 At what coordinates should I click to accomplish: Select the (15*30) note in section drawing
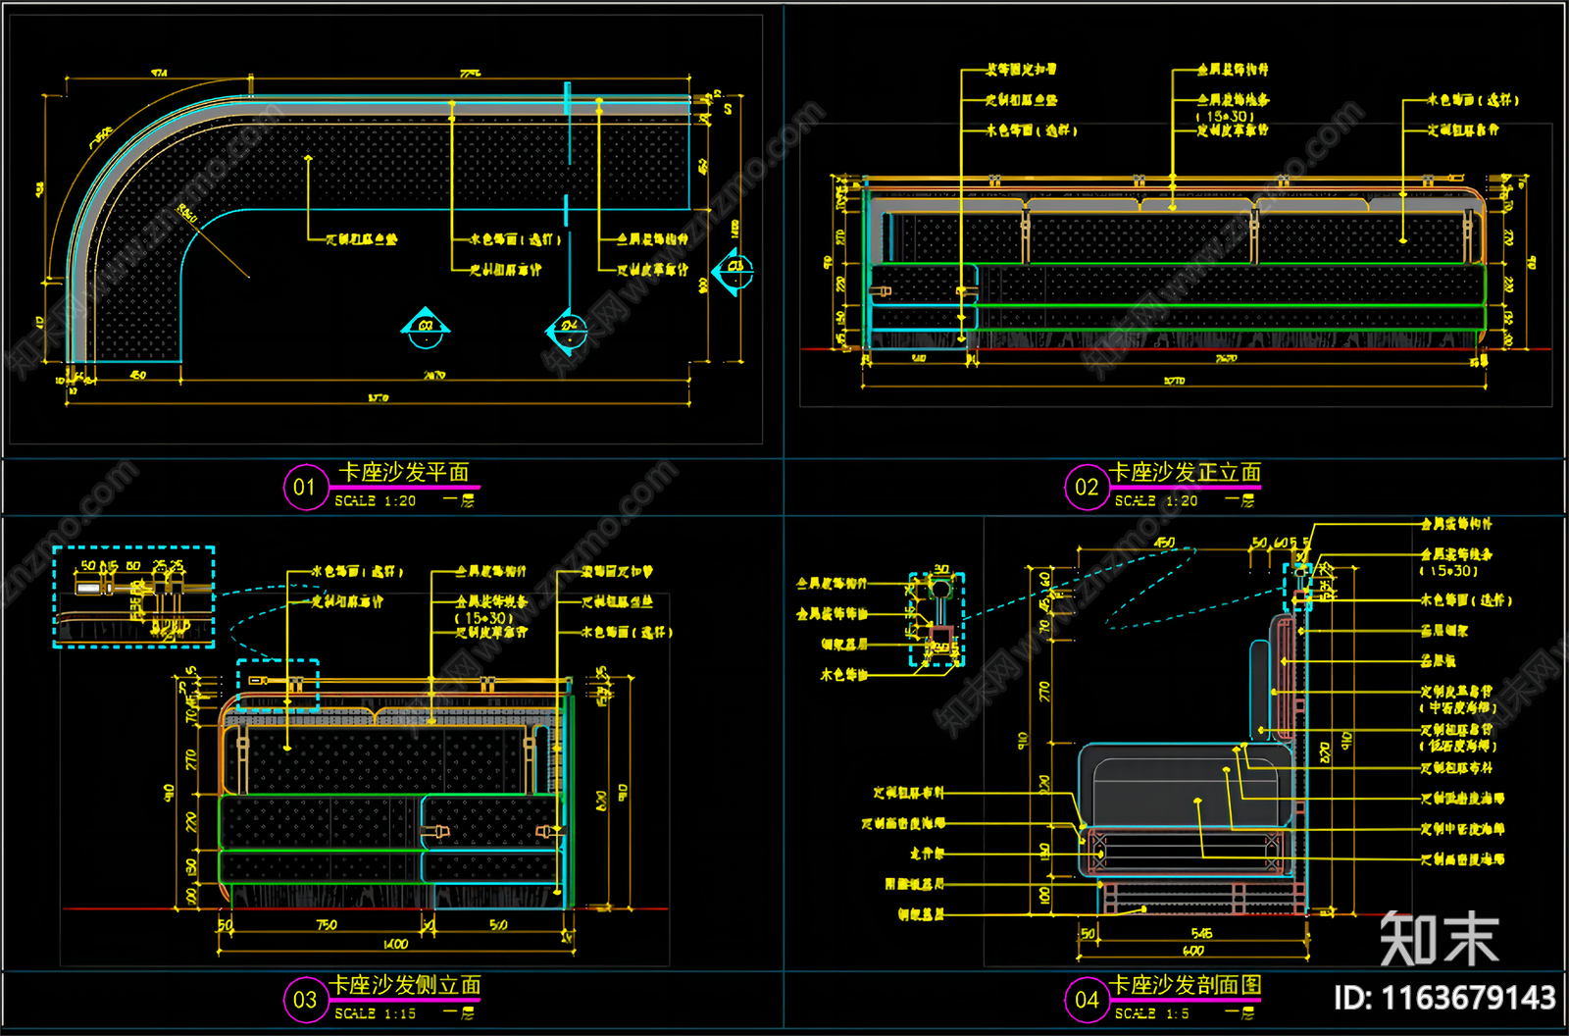[x=1449, y=570]
